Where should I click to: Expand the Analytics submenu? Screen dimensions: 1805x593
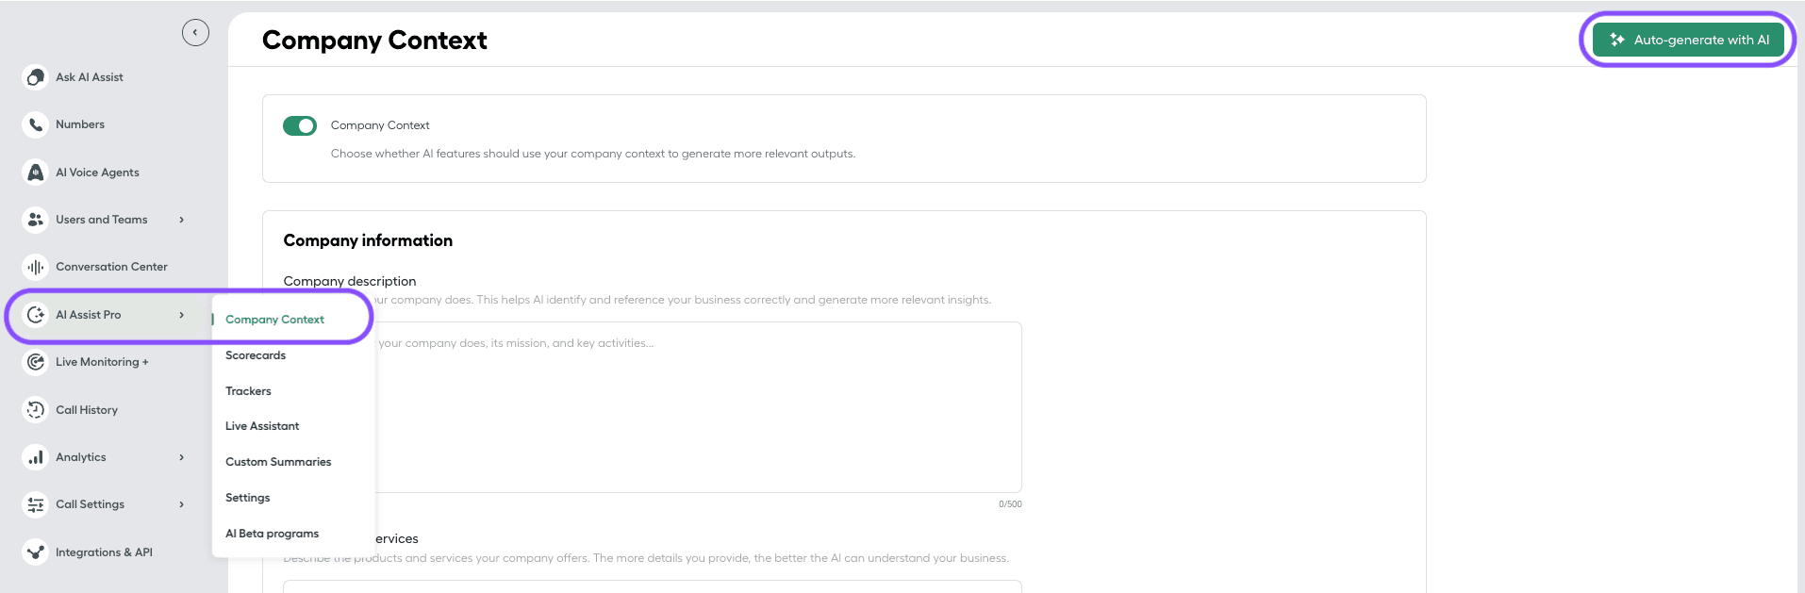point(81,456)
